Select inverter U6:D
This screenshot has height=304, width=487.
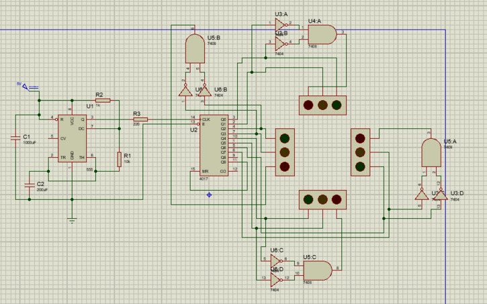[276, 280]
